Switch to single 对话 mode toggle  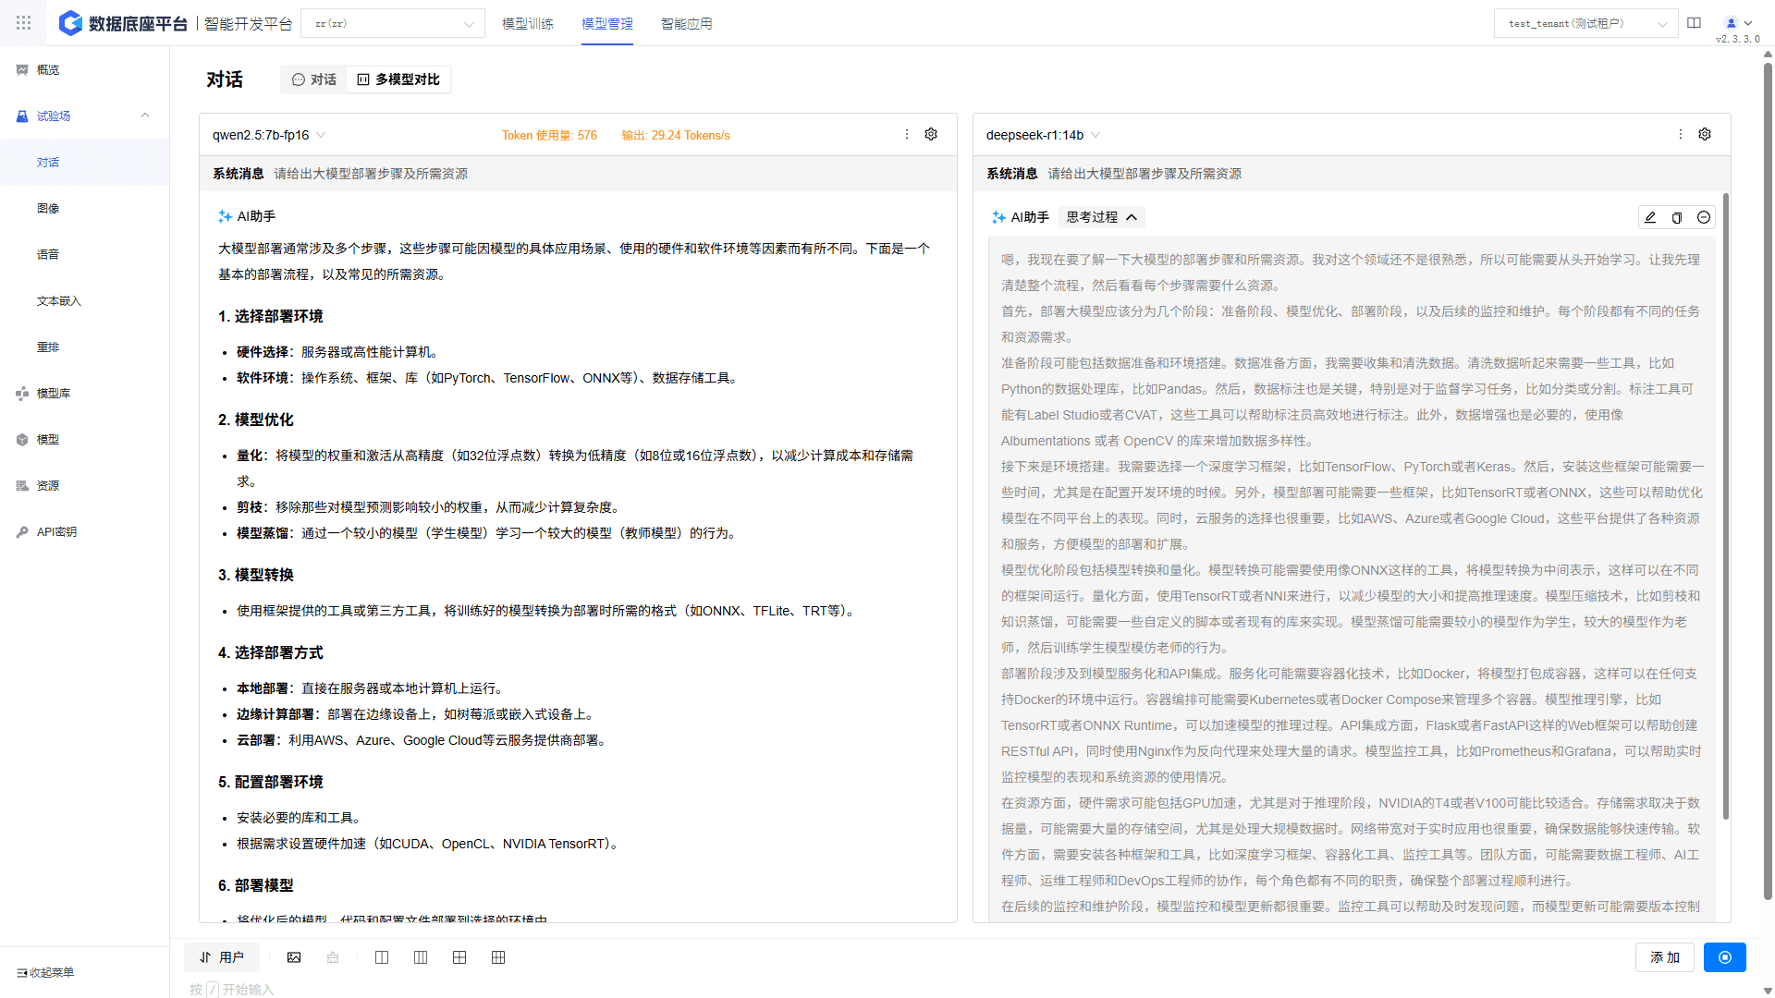coord(313,79)
